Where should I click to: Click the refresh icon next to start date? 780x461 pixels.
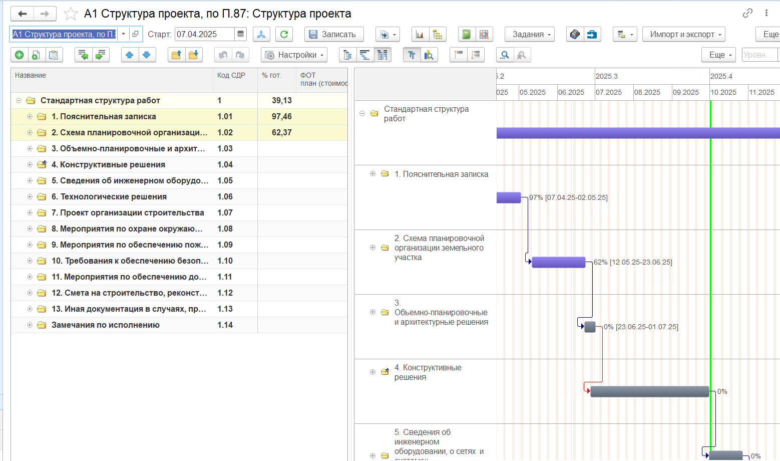pyautogui.click(x=284, y=34)
